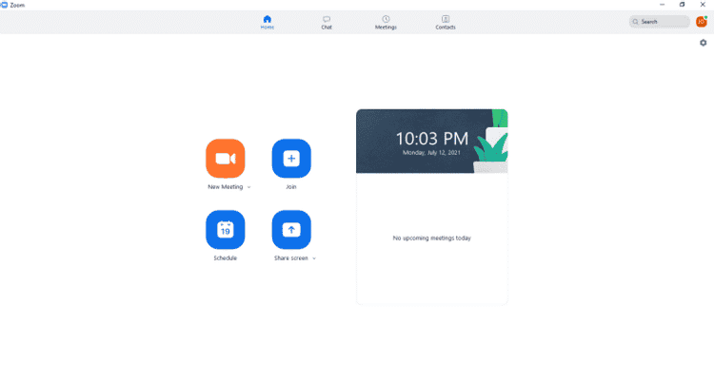Go to the Contacts tab

click(446, 22)
